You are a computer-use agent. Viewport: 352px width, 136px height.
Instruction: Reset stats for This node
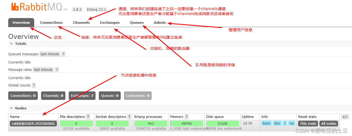(308, 123)
